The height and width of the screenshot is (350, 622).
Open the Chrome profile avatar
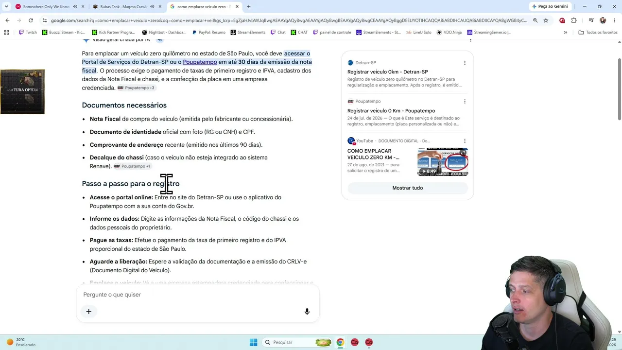(x=603, y=20)
